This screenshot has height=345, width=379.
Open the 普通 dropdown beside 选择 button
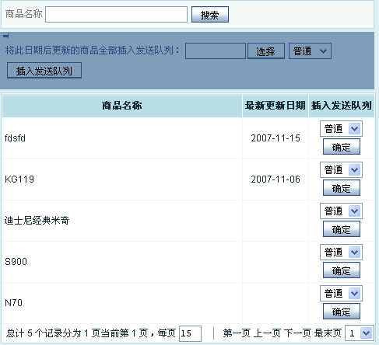[310, 51]
